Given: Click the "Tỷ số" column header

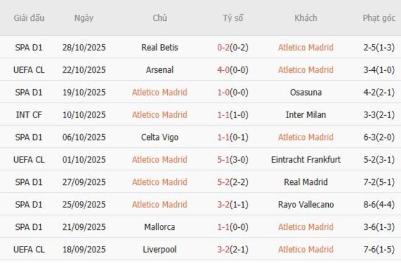Looking at the screenshot, I should point(233,18).
